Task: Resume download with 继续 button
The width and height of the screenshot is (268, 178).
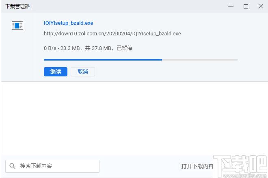Action: coord(56,72)
